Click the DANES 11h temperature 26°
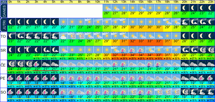This screenshot has width=215, height=102. (x=107, y=13)
